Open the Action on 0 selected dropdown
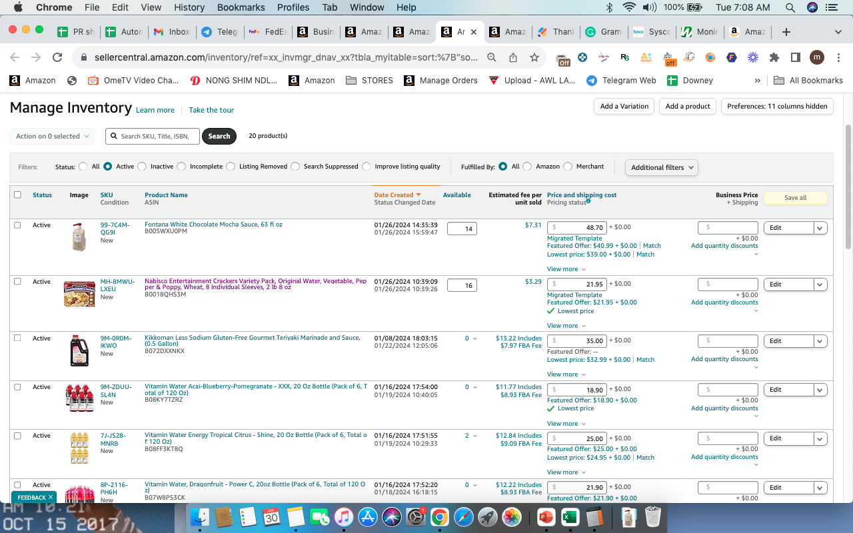 (52, 136)
